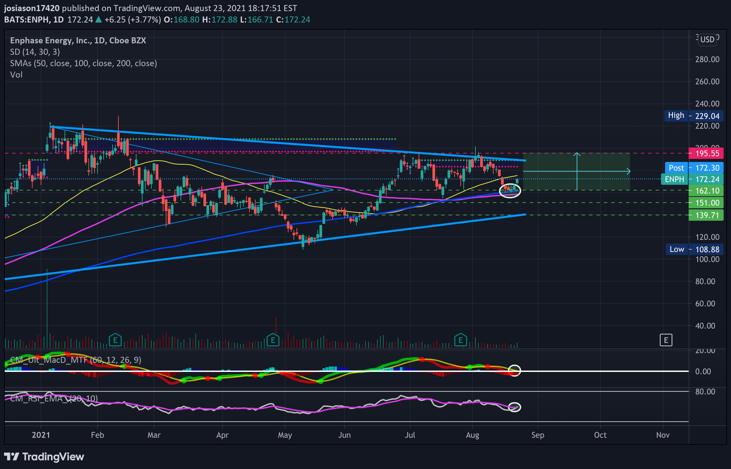Click the ENPH 172.24 price label

(692, 179)
